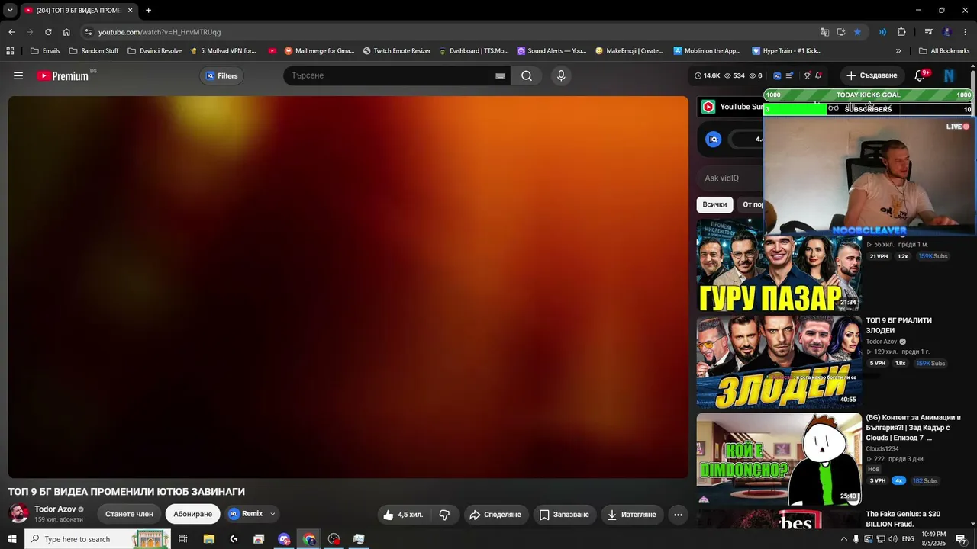Open the tab search dropdown arrow

point(10,10)
